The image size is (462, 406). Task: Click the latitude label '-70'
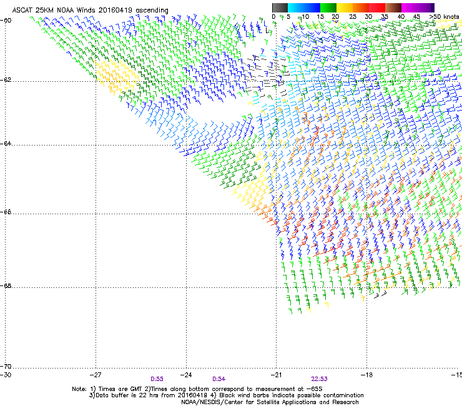pyautogui.click(x=6, y=367)
